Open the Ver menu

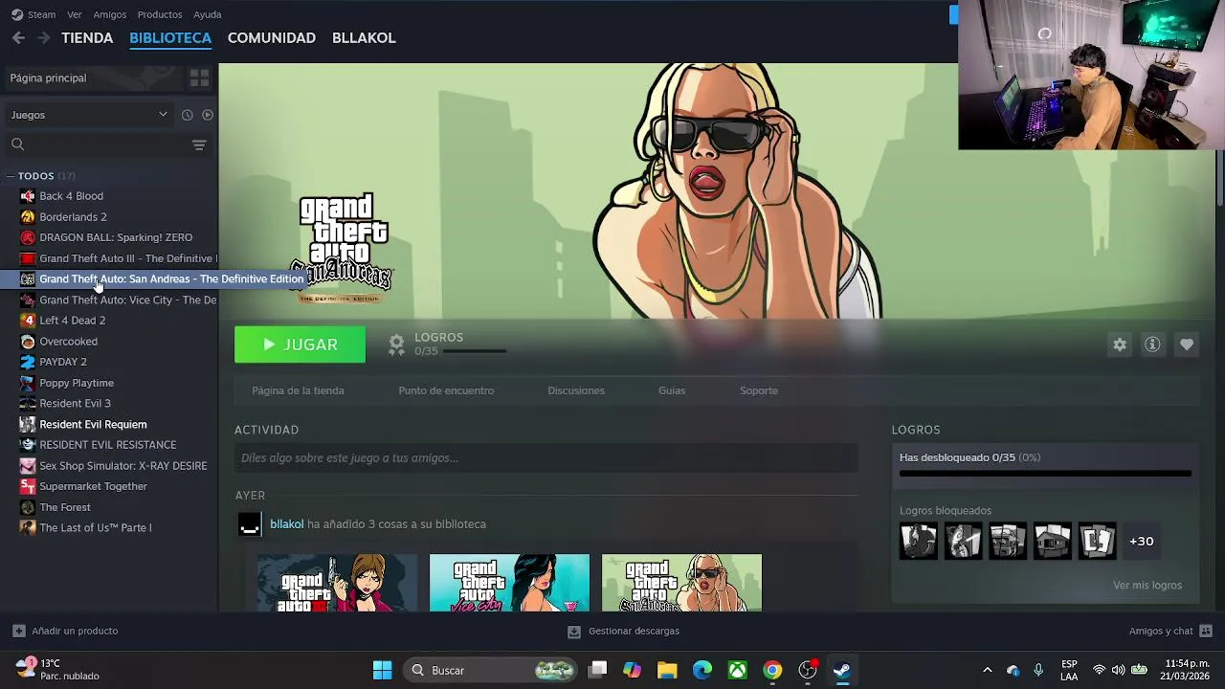click(75, 14)
